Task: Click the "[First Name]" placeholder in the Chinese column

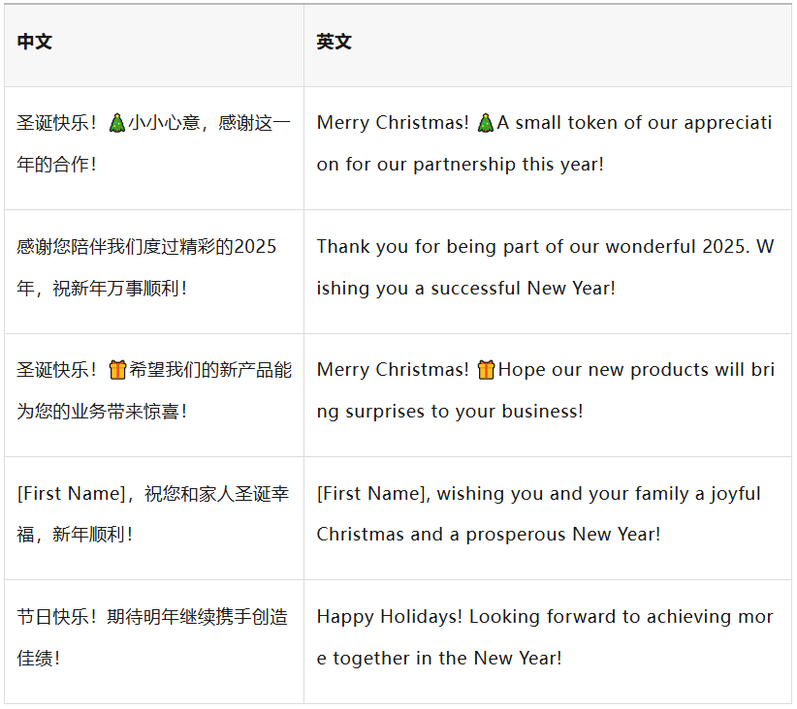Action: pyautogui.click(x=70, y=494)
